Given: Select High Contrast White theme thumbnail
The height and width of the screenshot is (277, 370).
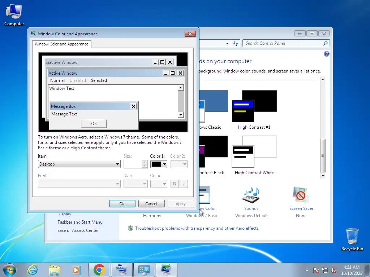Looking at the screenshot, I should [254, 151].
